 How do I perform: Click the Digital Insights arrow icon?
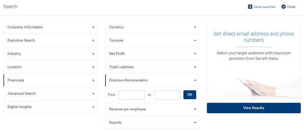click(93, 107)
